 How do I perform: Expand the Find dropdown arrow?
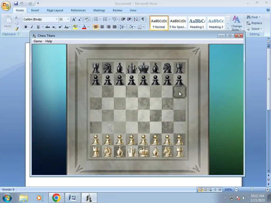[259, 17]
